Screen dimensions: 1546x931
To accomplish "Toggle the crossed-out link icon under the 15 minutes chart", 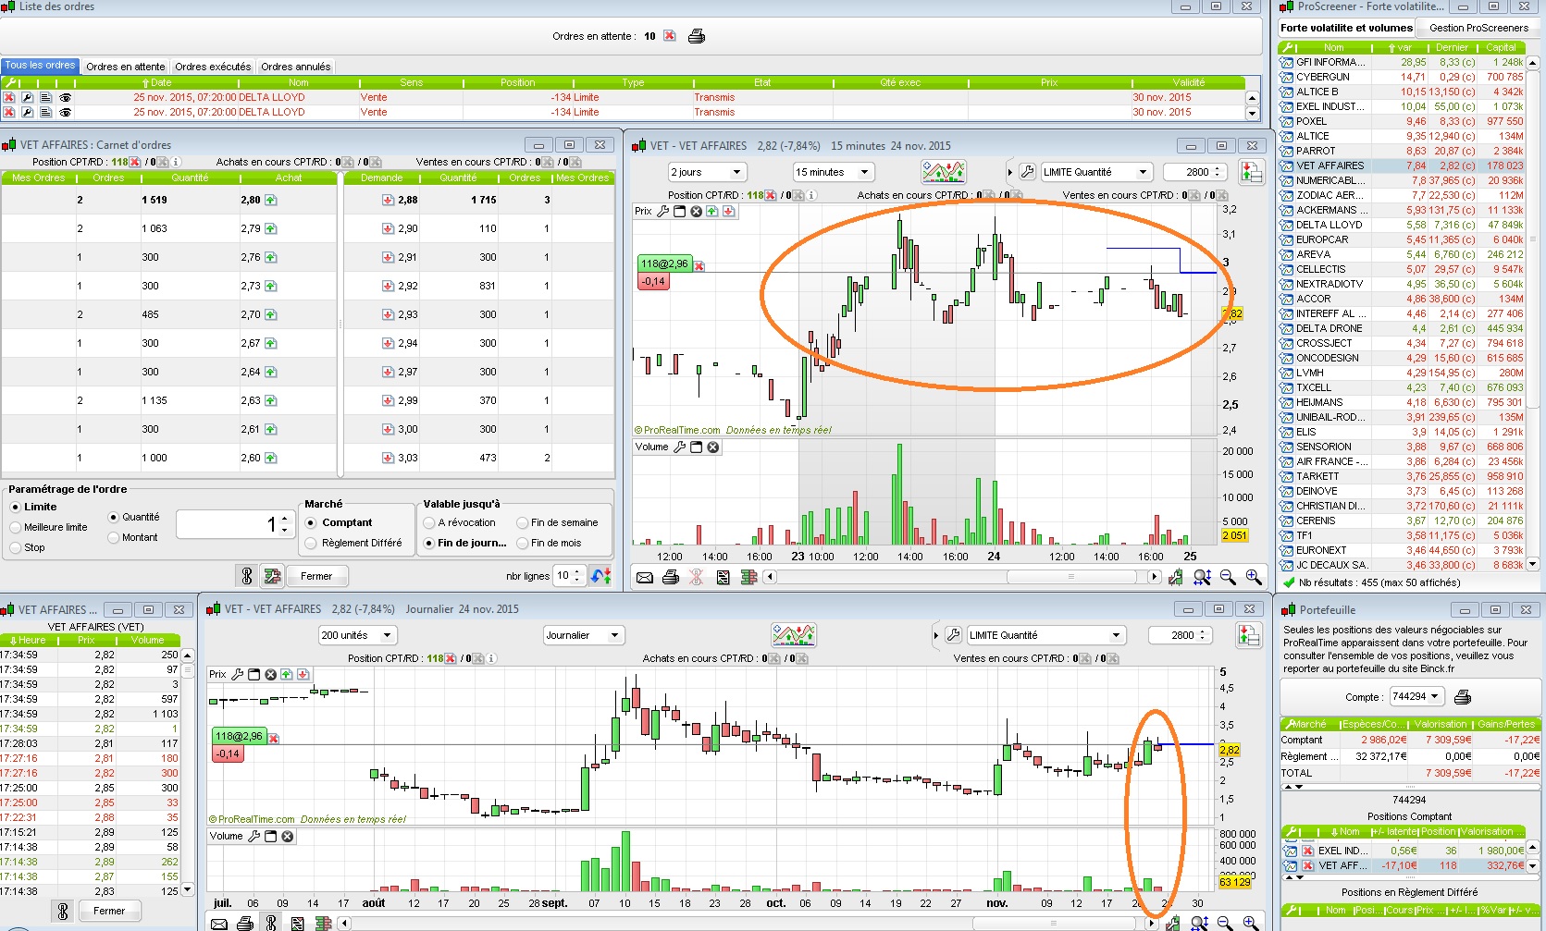I will 697,577.
